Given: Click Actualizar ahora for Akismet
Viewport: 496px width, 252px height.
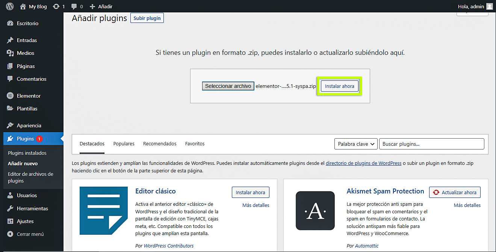Looking at the screenshot, I should coord(455,192).
